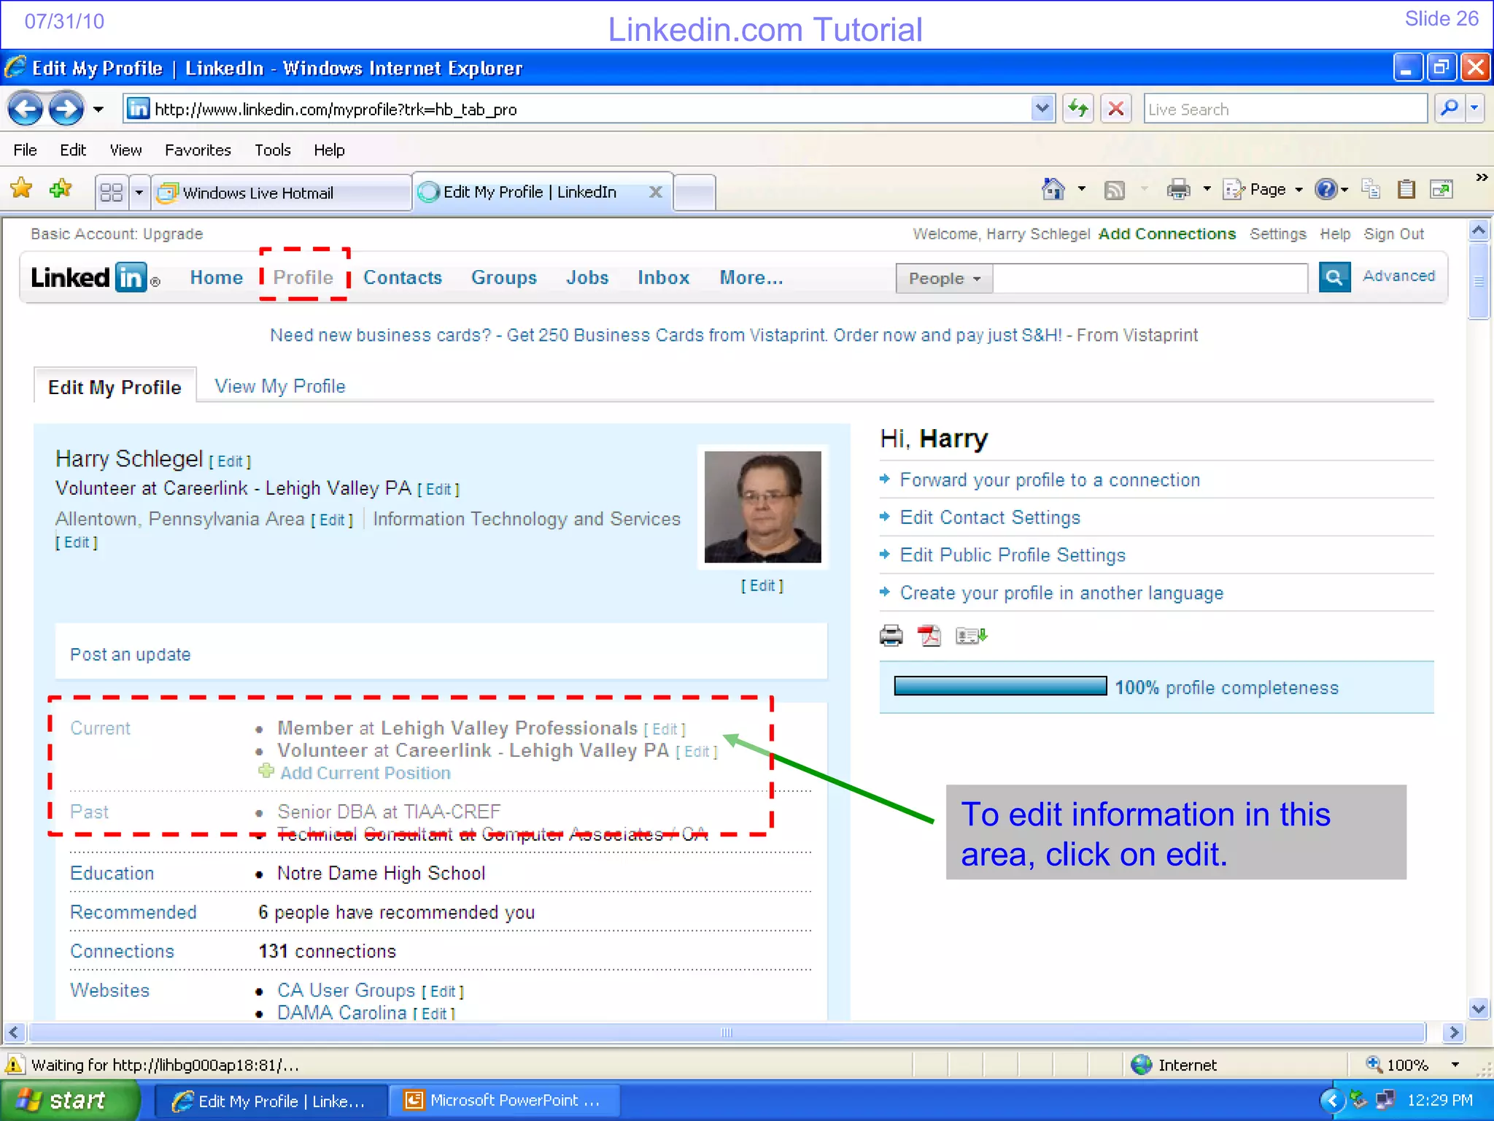Screen dimensions: 1494x1121
Task: Click Edit under the profile photo
Action: click(762, 585)
